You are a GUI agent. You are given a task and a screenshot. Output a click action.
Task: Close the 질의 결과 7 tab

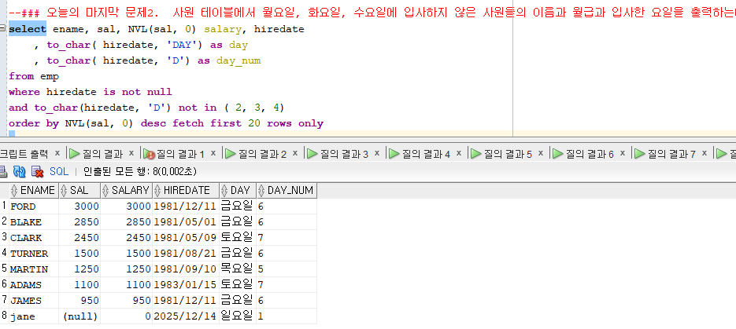click(x=704, y=152)
